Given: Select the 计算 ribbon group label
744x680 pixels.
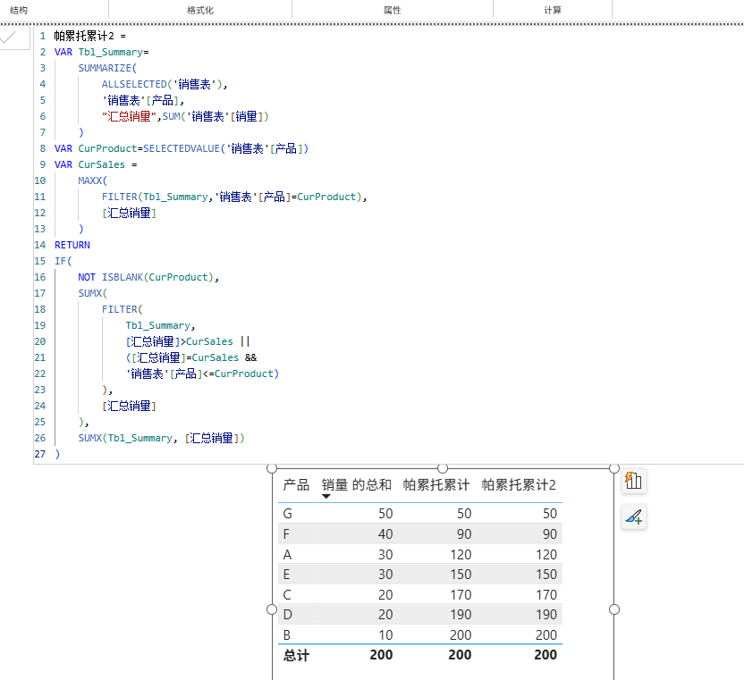Looking at the screenshot, I should click(x=553, y=10).
